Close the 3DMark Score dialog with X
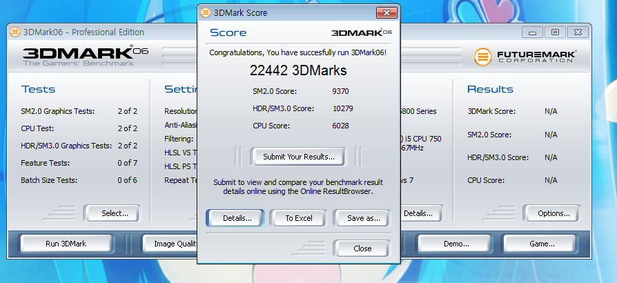 point(386,12)
